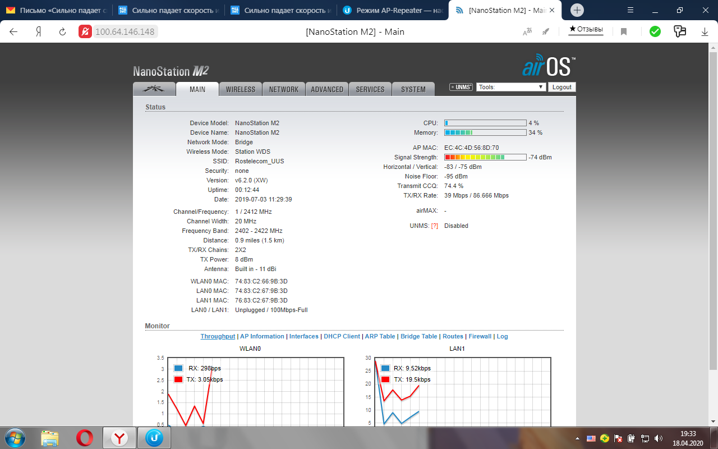718x449 pixels.
Task: Open the SYSTEM tab
Action: (413, 89)
